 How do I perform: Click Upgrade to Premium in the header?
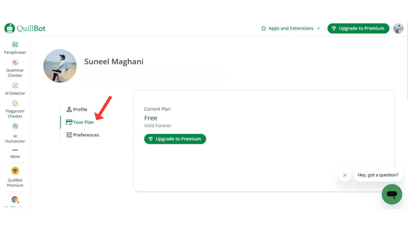coord(358,28)
